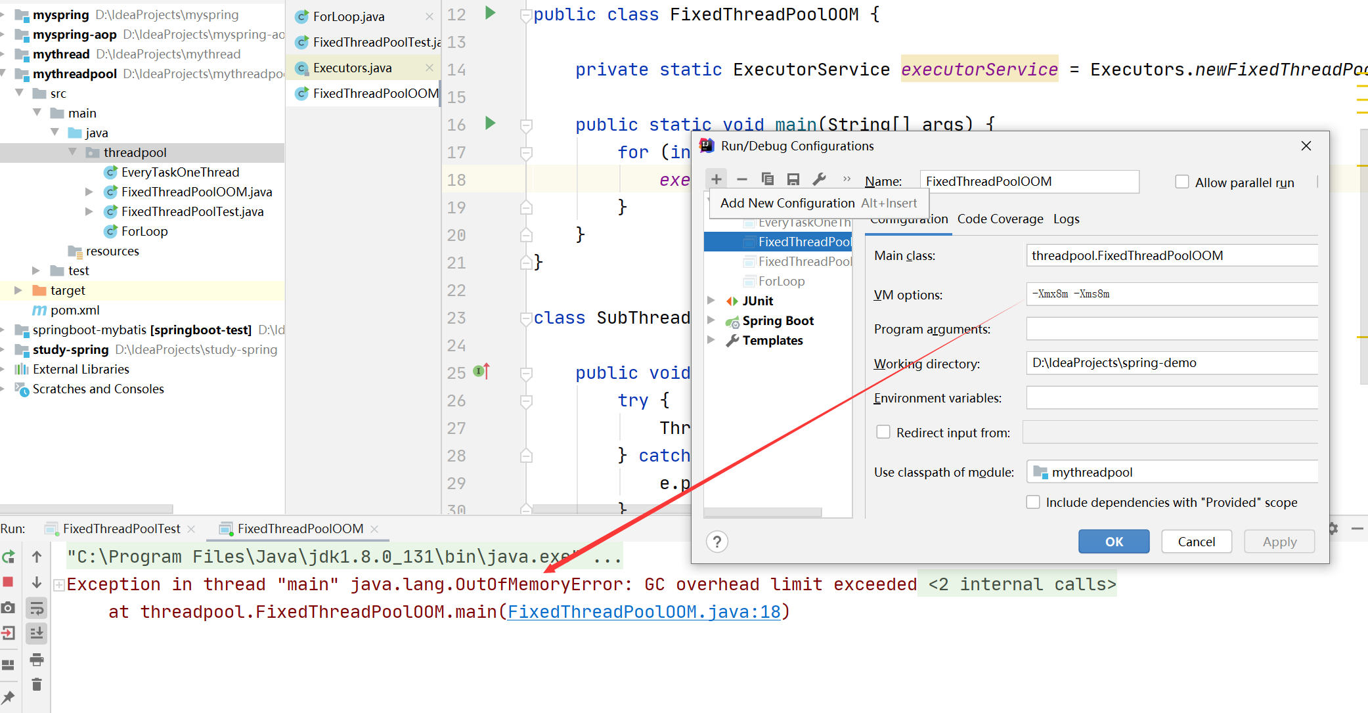
Task: Tick Include dependencies with Provided scope
Action: [1033, 502]
